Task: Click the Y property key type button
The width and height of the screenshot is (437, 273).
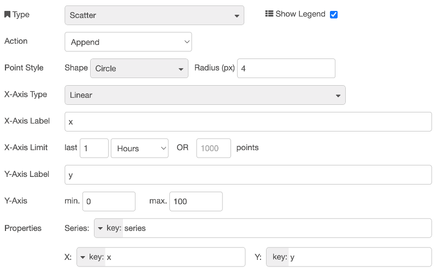Action: point(279,257)
